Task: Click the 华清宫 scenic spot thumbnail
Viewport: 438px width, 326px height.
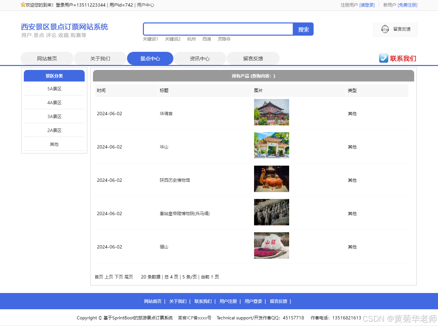Action: [x=271, y=112]
